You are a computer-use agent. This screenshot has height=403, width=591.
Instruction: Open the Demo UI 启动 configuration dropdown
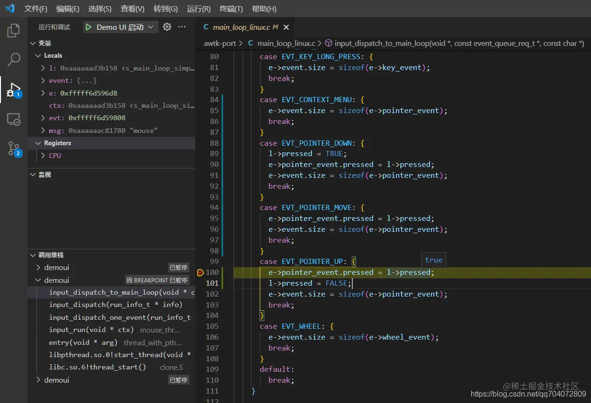pyautogui.click(x=151, y=27)
